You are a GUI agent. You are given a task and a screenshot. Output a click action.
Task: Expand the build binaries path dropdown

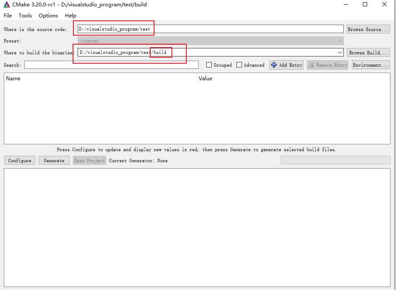pos(340,53)
